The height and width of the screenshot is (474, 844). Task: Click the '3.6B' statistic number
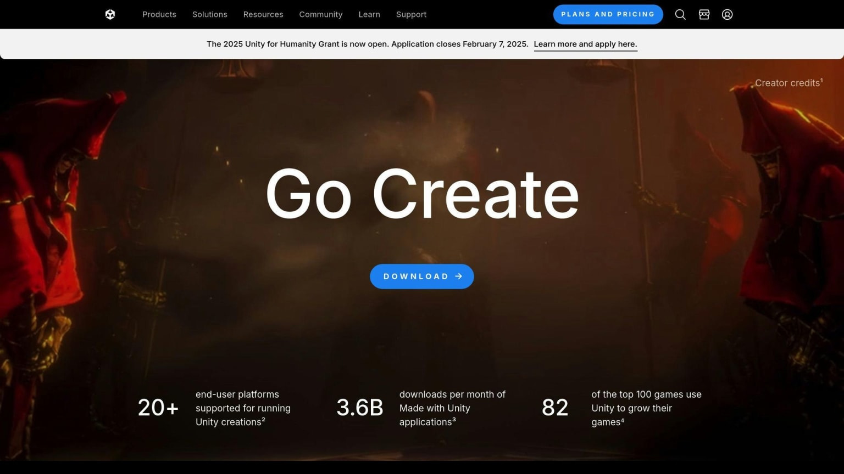360,408
